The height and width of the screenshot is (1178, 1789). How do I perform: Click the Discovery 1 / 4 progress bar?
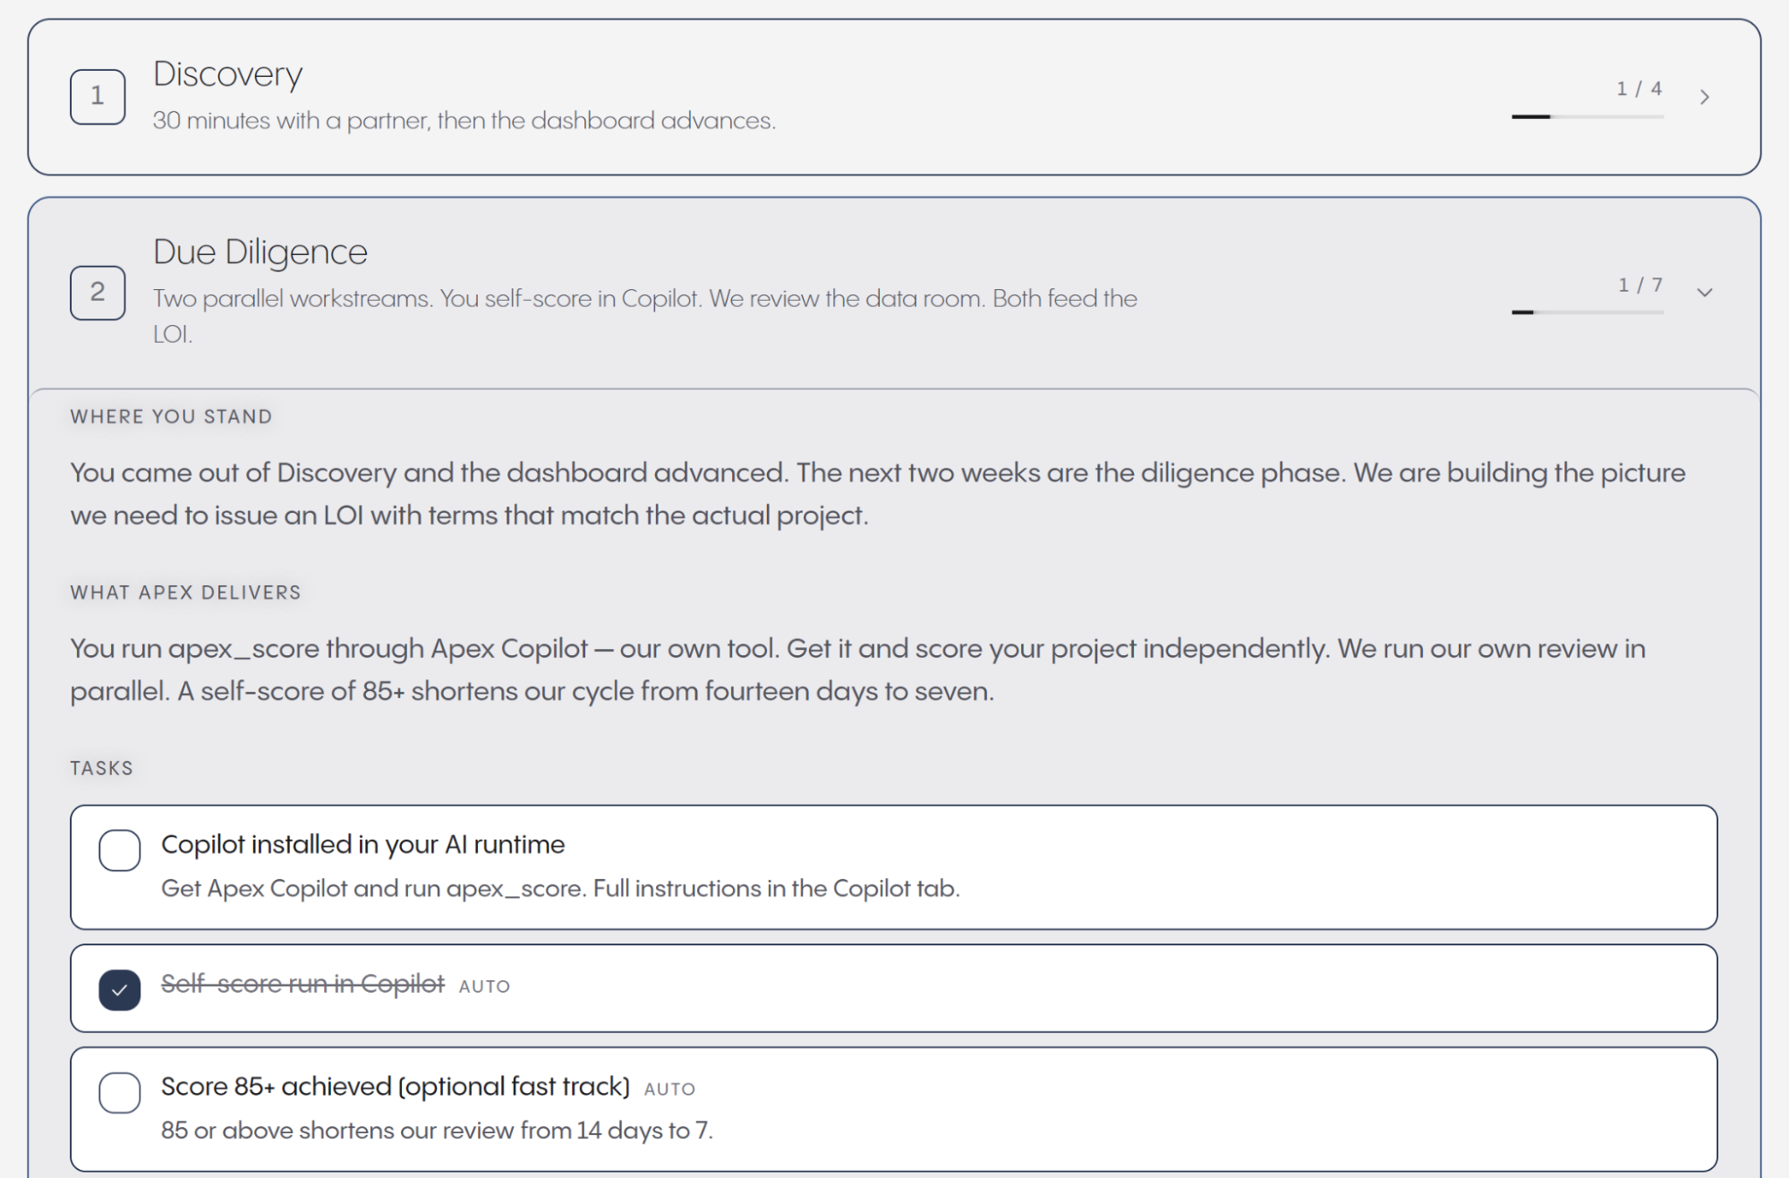click(1588, 116)
